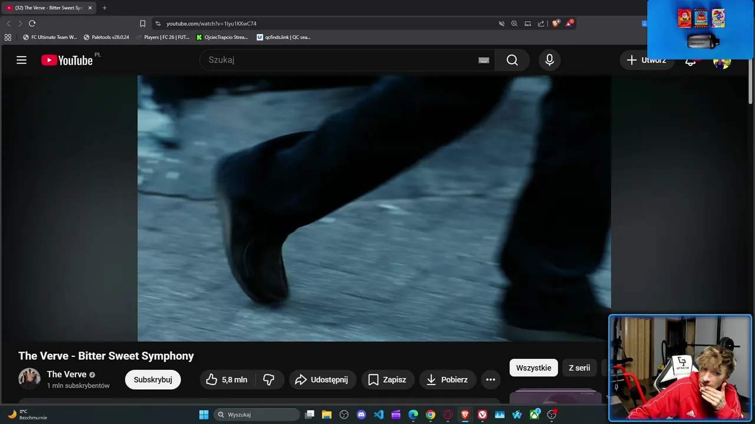The width and height of the screenshot is (755, 424).
Task: Click the zoom magnifier in address bar
Action: 514,24
